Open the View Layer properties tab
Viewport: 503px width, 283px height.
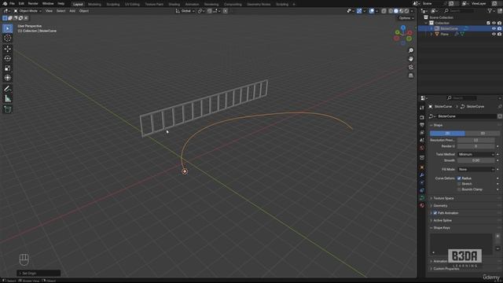pos(422,133)
